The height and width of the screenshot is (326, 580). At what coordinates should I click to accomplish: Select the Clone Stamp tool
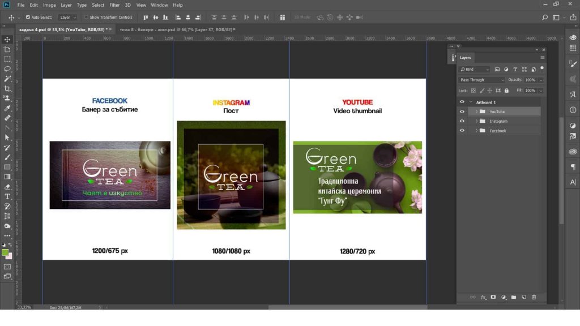[7, 98]
